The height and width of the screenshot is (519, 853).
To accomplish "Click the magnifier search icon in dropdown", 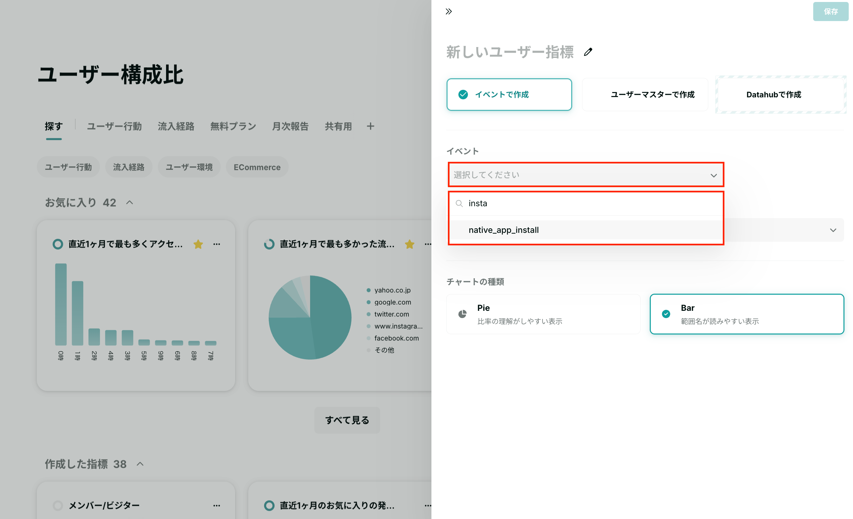I will 459,203.
